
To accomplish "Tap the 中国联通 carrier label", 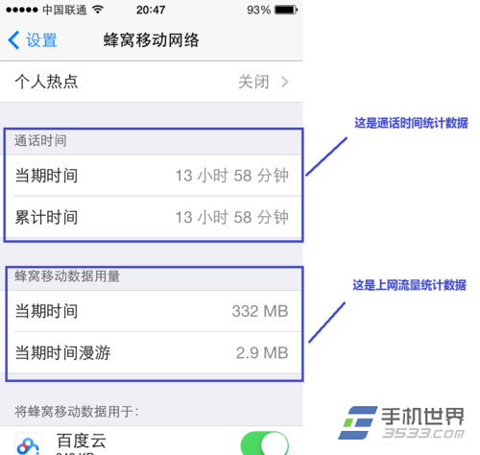I will click(64, 10).
